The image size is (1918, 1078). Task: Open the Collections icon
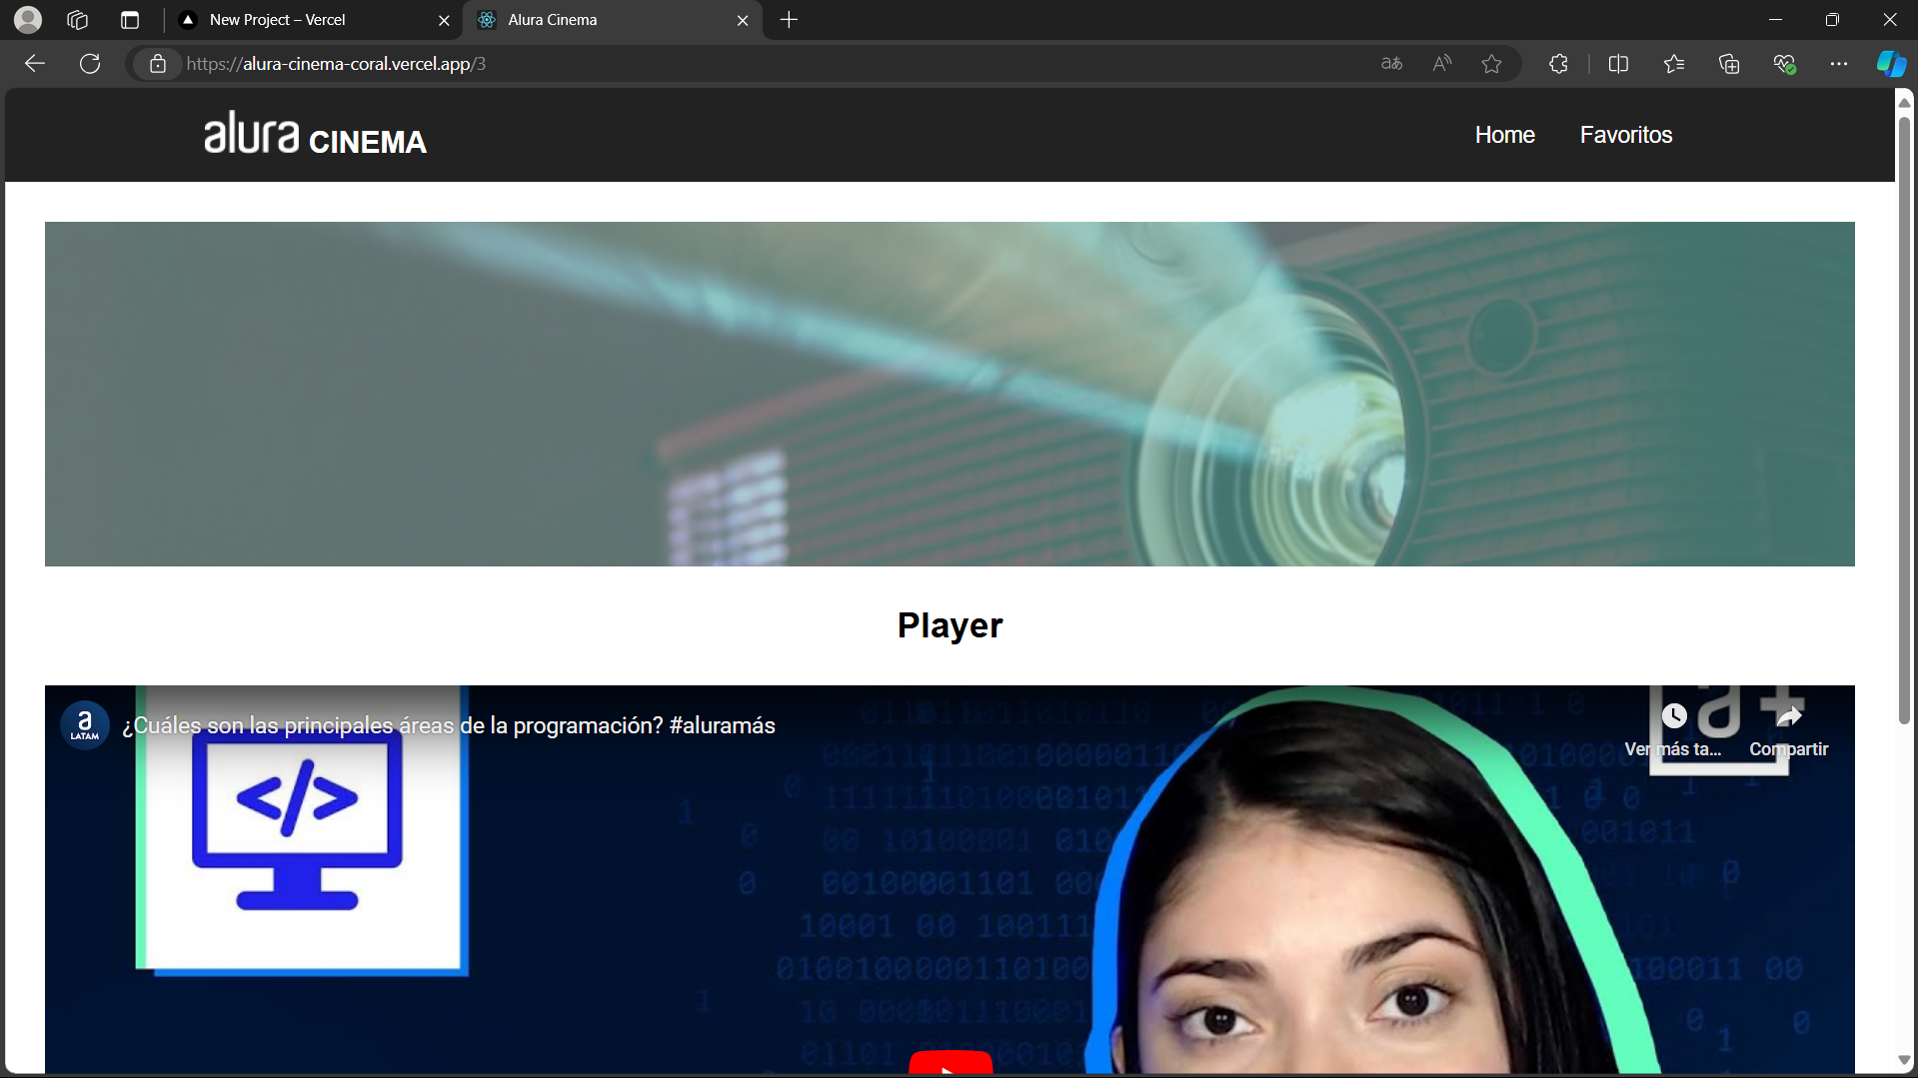(1729, 64)
